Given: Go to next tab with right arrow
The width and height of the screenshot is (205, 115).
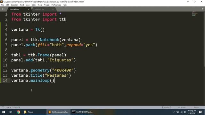Looking at the screenshot, I should (x=4, y=9).
